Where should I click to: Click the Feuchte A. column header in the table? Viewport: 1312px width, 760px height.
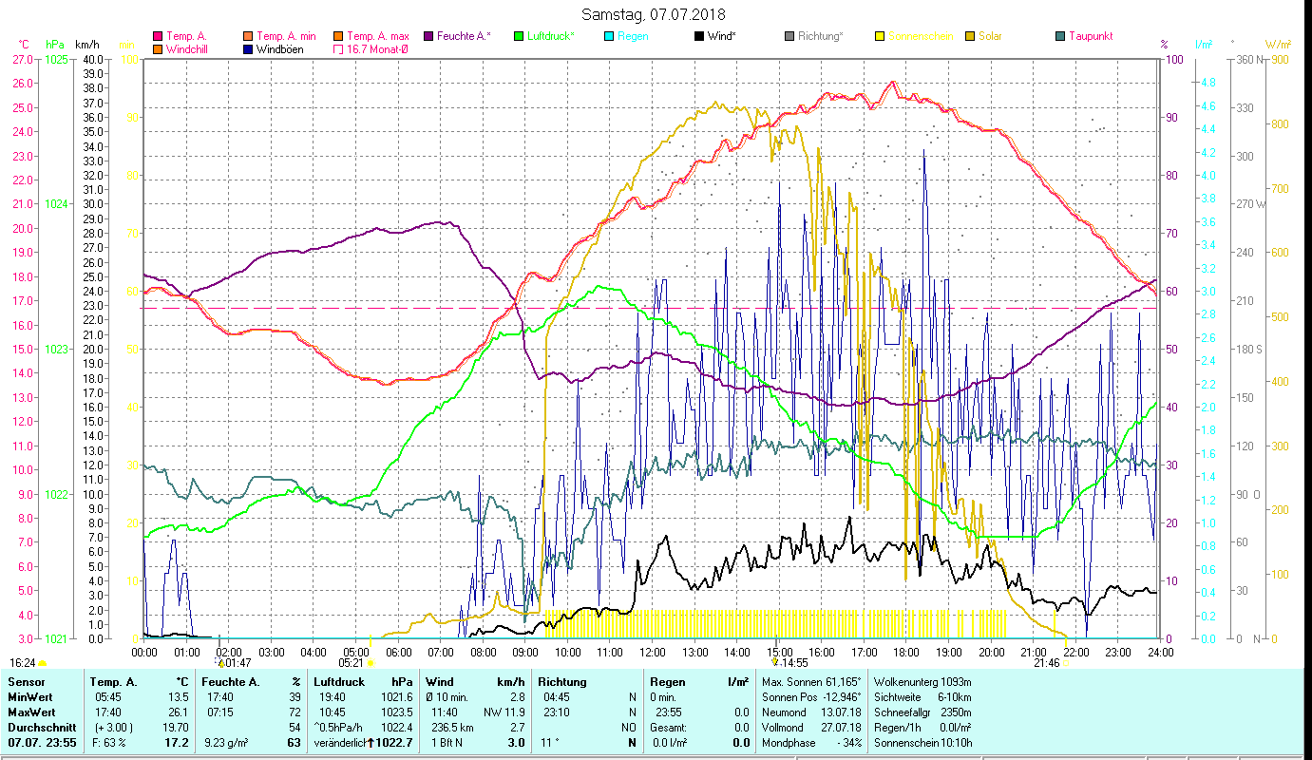tap(230, 681)
